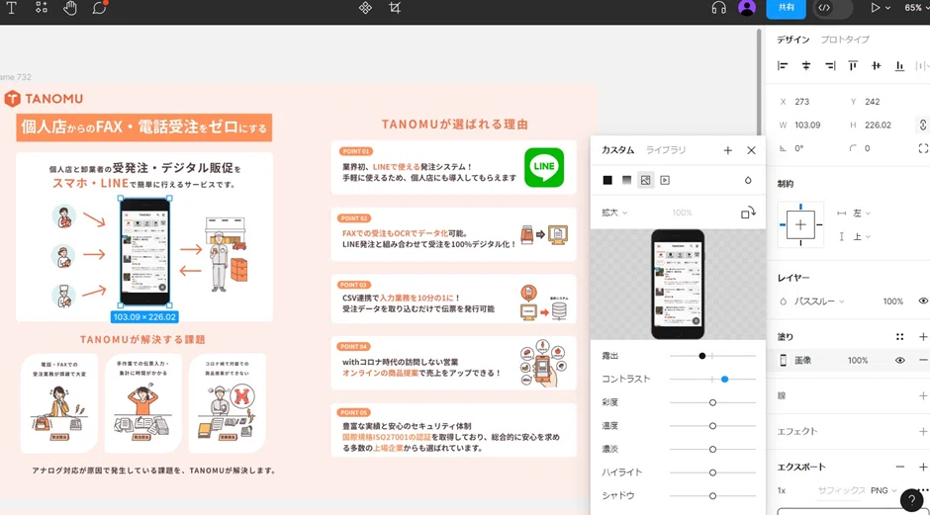Screen dimensions: 930x515
Task: Expand present options chevron
Action: pos(887,8)
